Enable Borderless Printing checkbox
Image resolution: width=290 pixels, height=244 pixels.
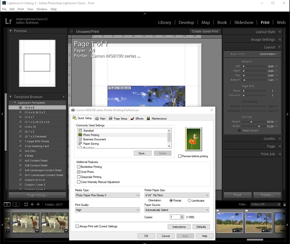pos(79,167)
